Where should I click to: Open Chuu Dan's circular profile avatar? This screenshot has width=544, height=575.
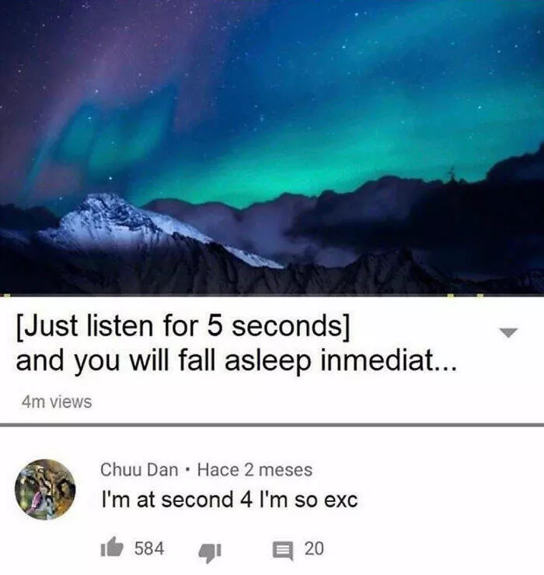click(x=45, y=489)
